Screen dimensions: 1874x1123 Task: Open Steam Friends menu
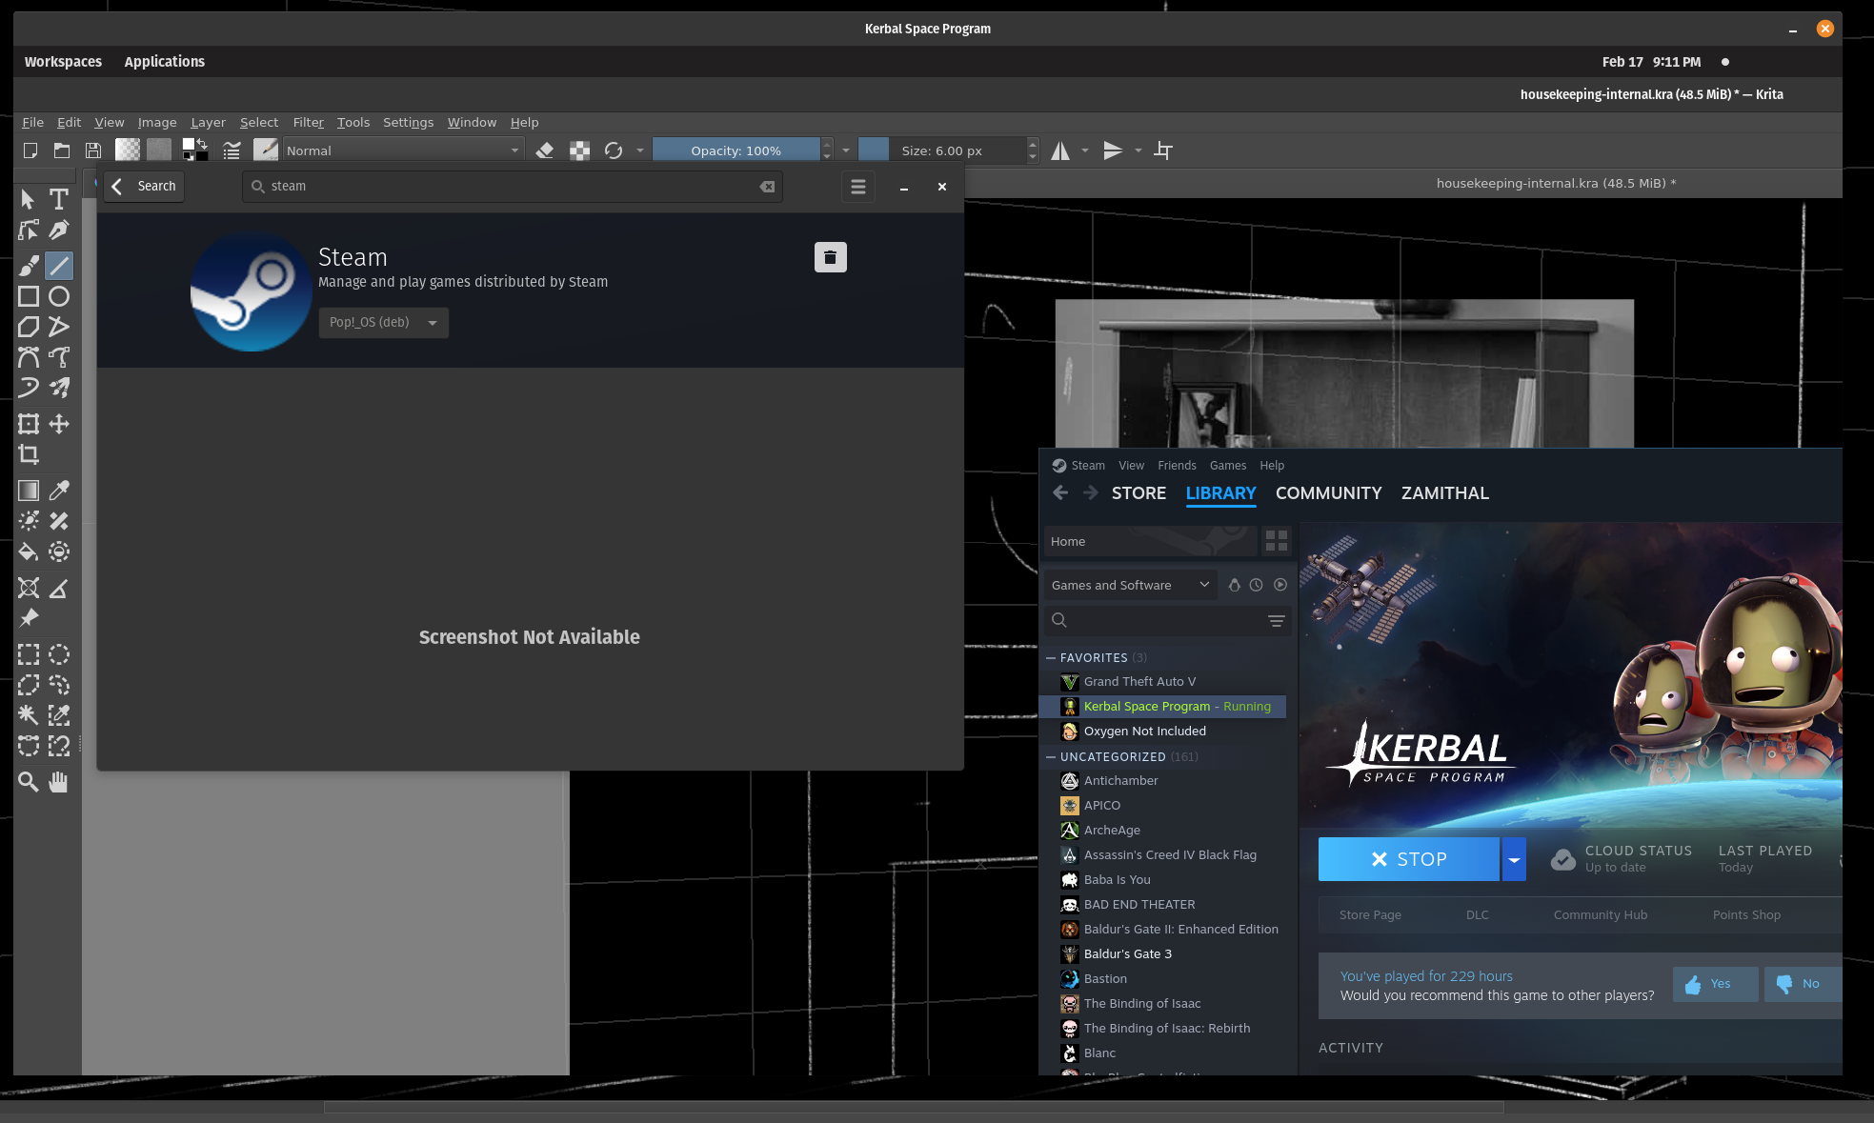click(1177, 465)
